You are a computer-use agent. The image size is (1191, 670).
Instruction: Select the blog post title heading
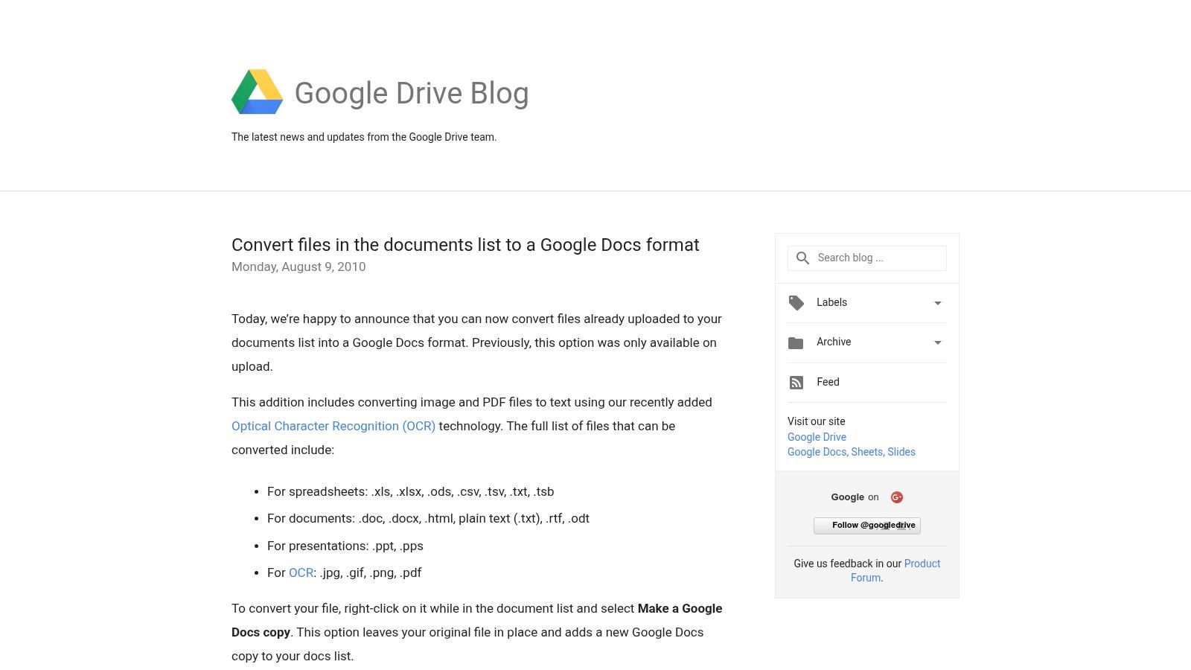[465, 244]
